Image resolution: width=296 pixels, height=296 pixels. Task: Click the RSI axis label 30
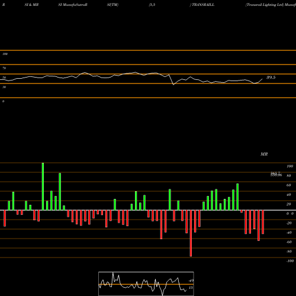[x=4, y=87]
